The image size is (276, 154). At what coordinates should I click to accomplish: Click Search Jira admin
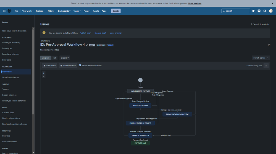click(260, 24)
